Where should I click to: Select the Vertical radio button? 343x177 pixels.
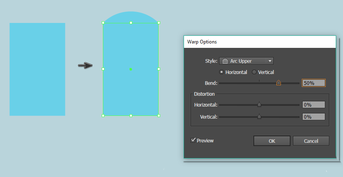coord(254,72)
